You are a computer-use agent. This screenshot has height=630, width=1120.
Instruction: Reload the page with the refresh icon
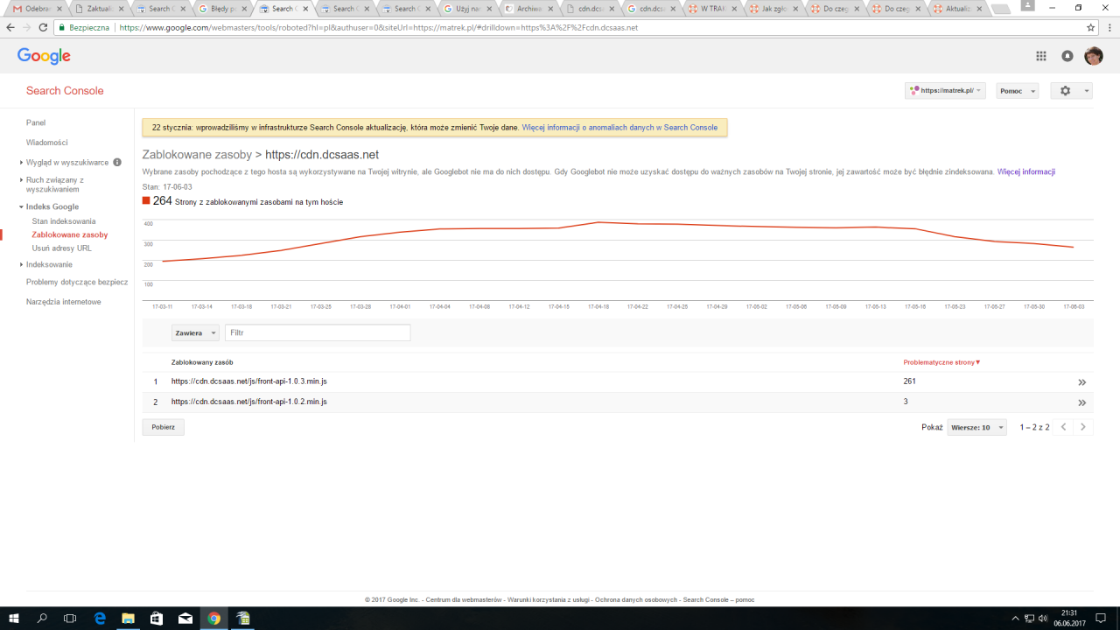click(x=45, y=27)
